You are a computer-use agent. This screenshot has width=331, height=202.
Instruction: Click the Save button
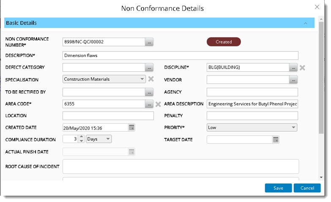[278, 188]
